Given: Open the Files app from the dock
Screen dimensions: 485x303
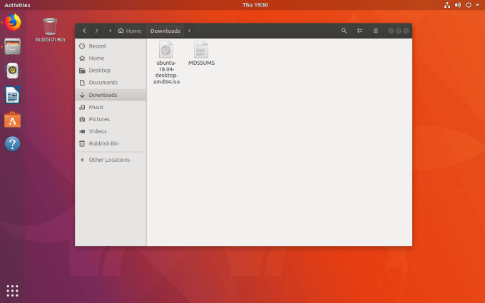Looking at the screenshot, I should 13,46.
